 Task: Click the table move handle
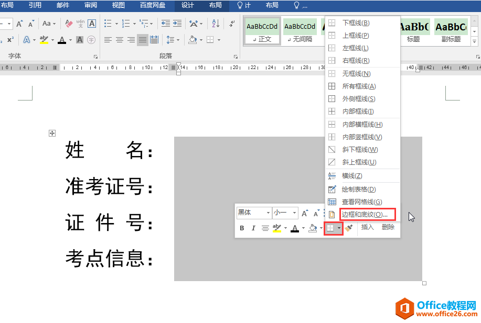(52, 133)
